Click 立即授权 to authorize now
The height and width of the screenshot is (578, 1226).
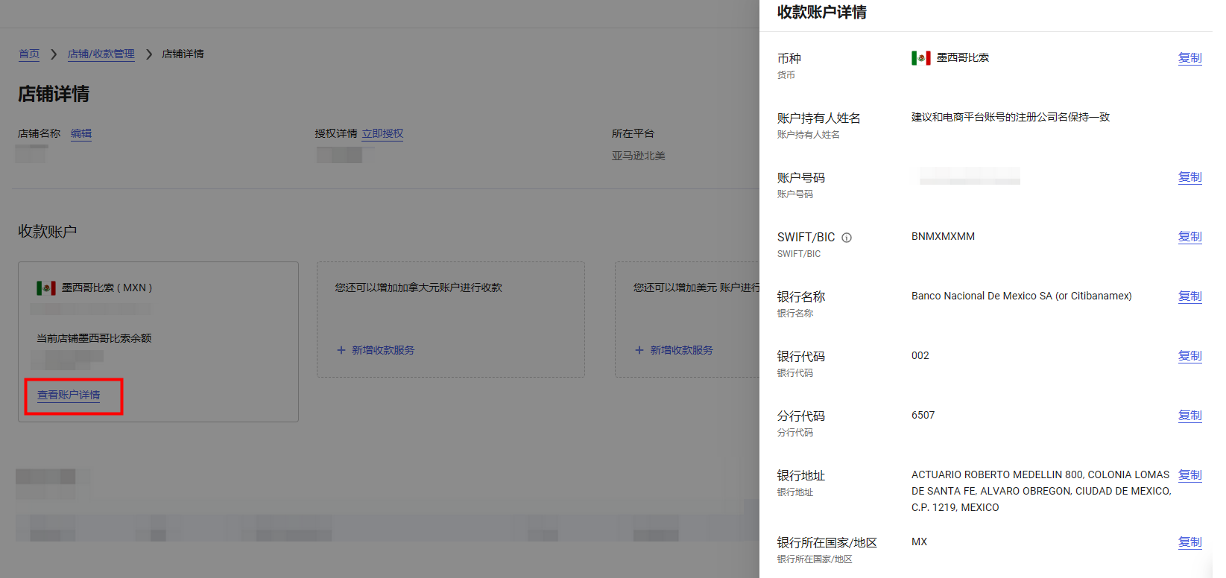click(x=382, y=133)
